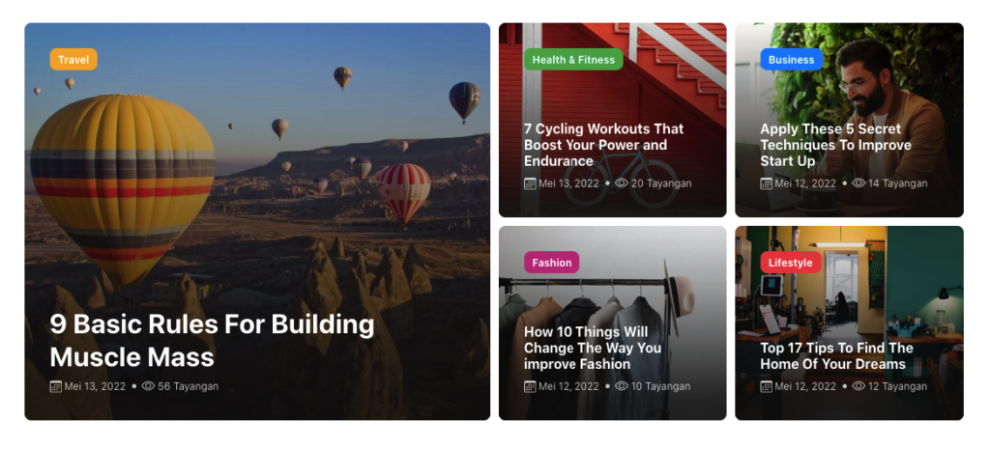Select the pink Fashion category badge

(x=551, y=263)
